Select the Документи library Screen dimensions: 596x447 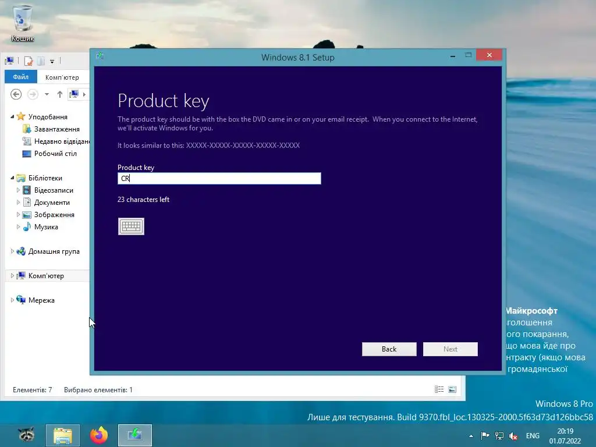pyautogui.click(x=52, y=202)
